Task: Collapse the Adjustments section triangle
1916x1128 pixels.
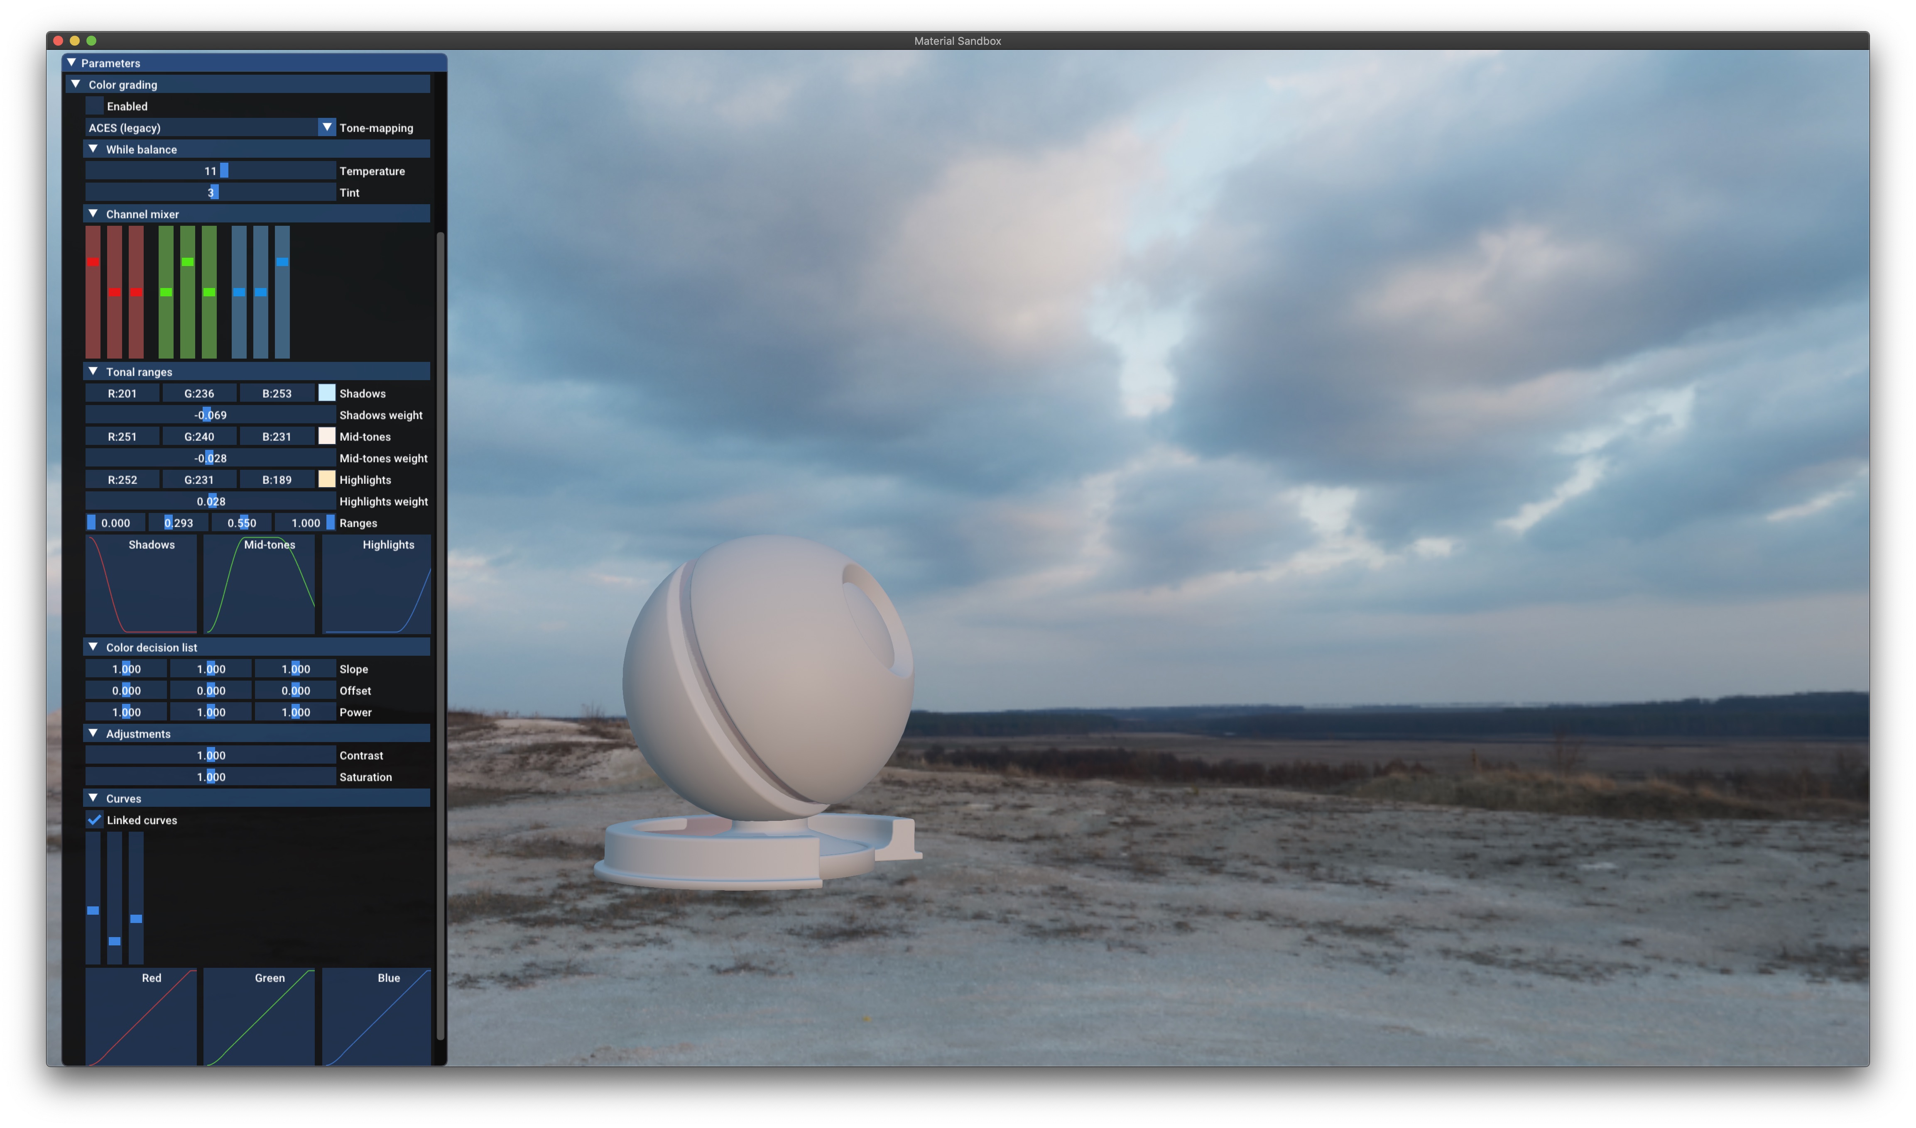Action: (93, 733)
